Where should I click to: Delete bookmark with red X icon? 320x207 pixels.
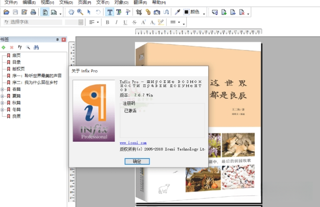click(12, 47)
